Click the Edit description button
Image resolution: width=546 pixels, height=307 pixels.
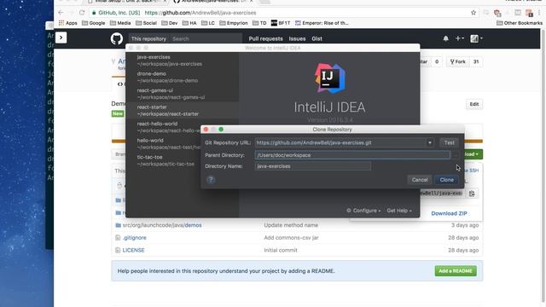coord(474,104)
